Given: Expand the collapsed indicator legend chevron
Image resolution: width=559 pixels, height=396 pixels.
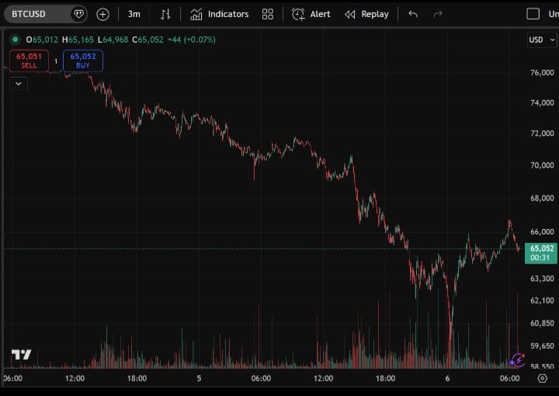Looking at the screenshot, I should click(x=18, y=83).
